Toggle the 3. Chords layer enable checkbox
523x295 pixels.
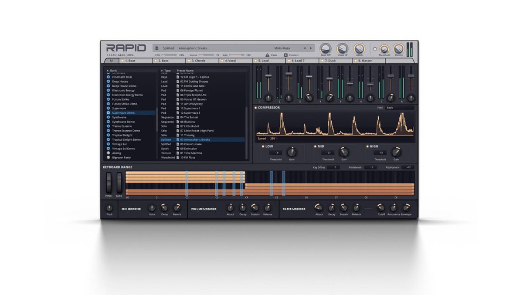click(189, 61)
